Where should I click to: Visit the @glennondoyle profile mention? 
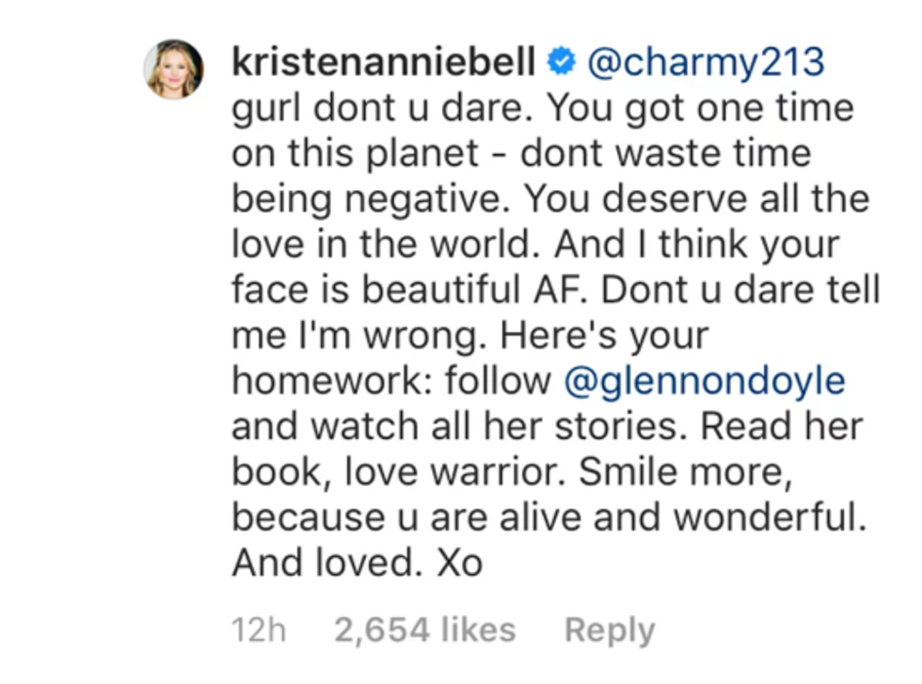point(704,381)
